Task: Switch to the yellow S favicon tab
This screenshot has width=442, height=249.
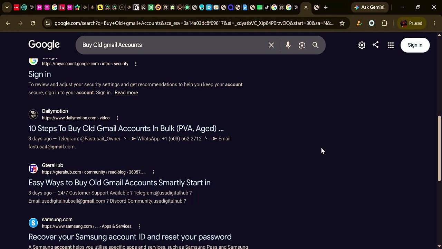Action: coord(100,7)
